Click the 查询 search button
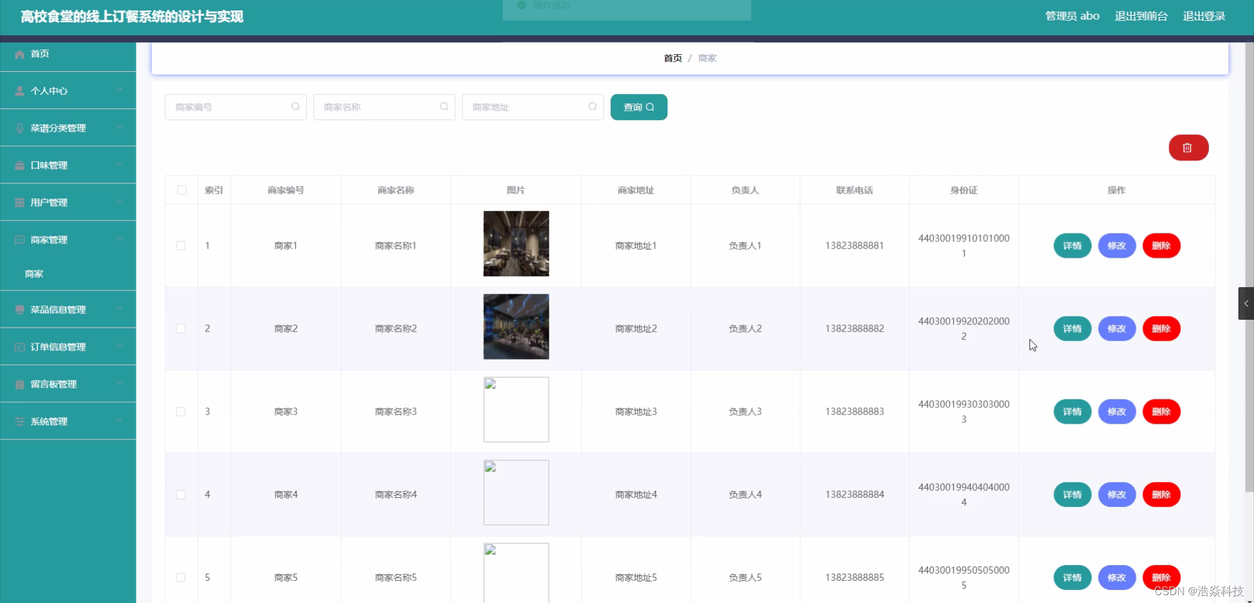1254x603 pixels. point(638,106)
